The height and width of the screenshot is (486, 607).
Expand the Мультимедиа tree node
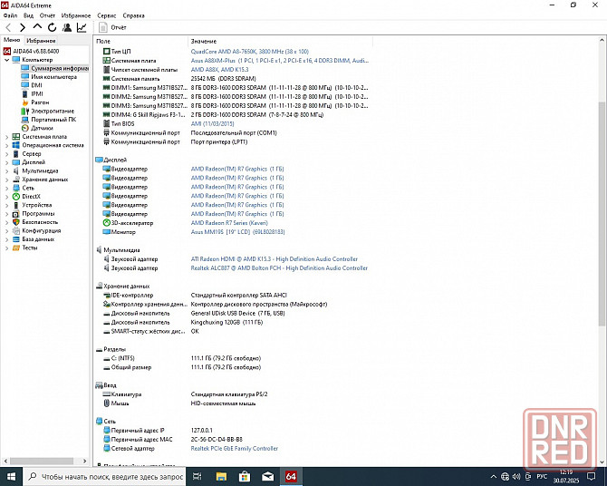pyautogui.click(x=6, y=170)
